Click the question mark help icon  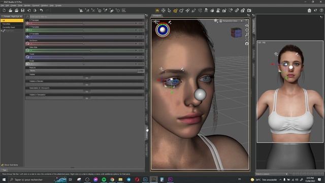pos(321,10)
